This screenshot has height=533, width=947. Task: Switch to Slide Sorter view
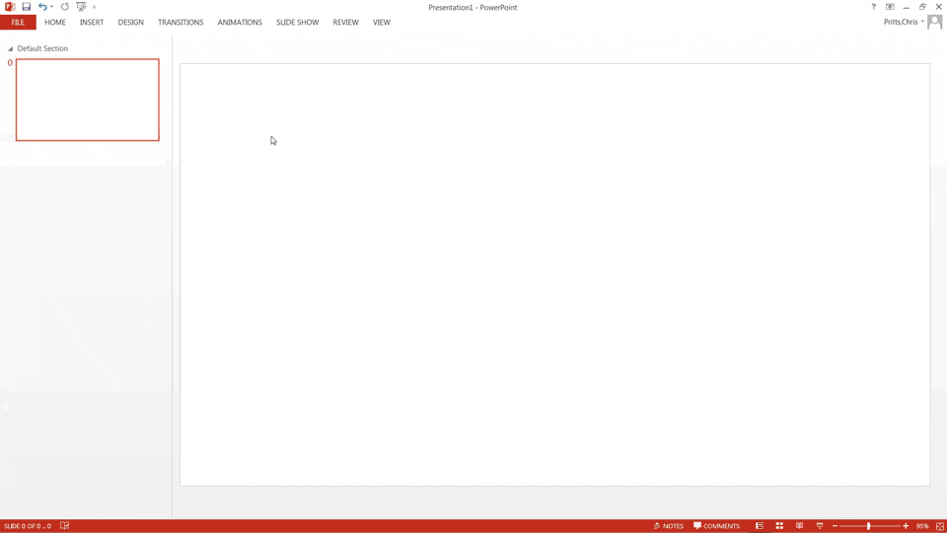(x=779, y=526)
